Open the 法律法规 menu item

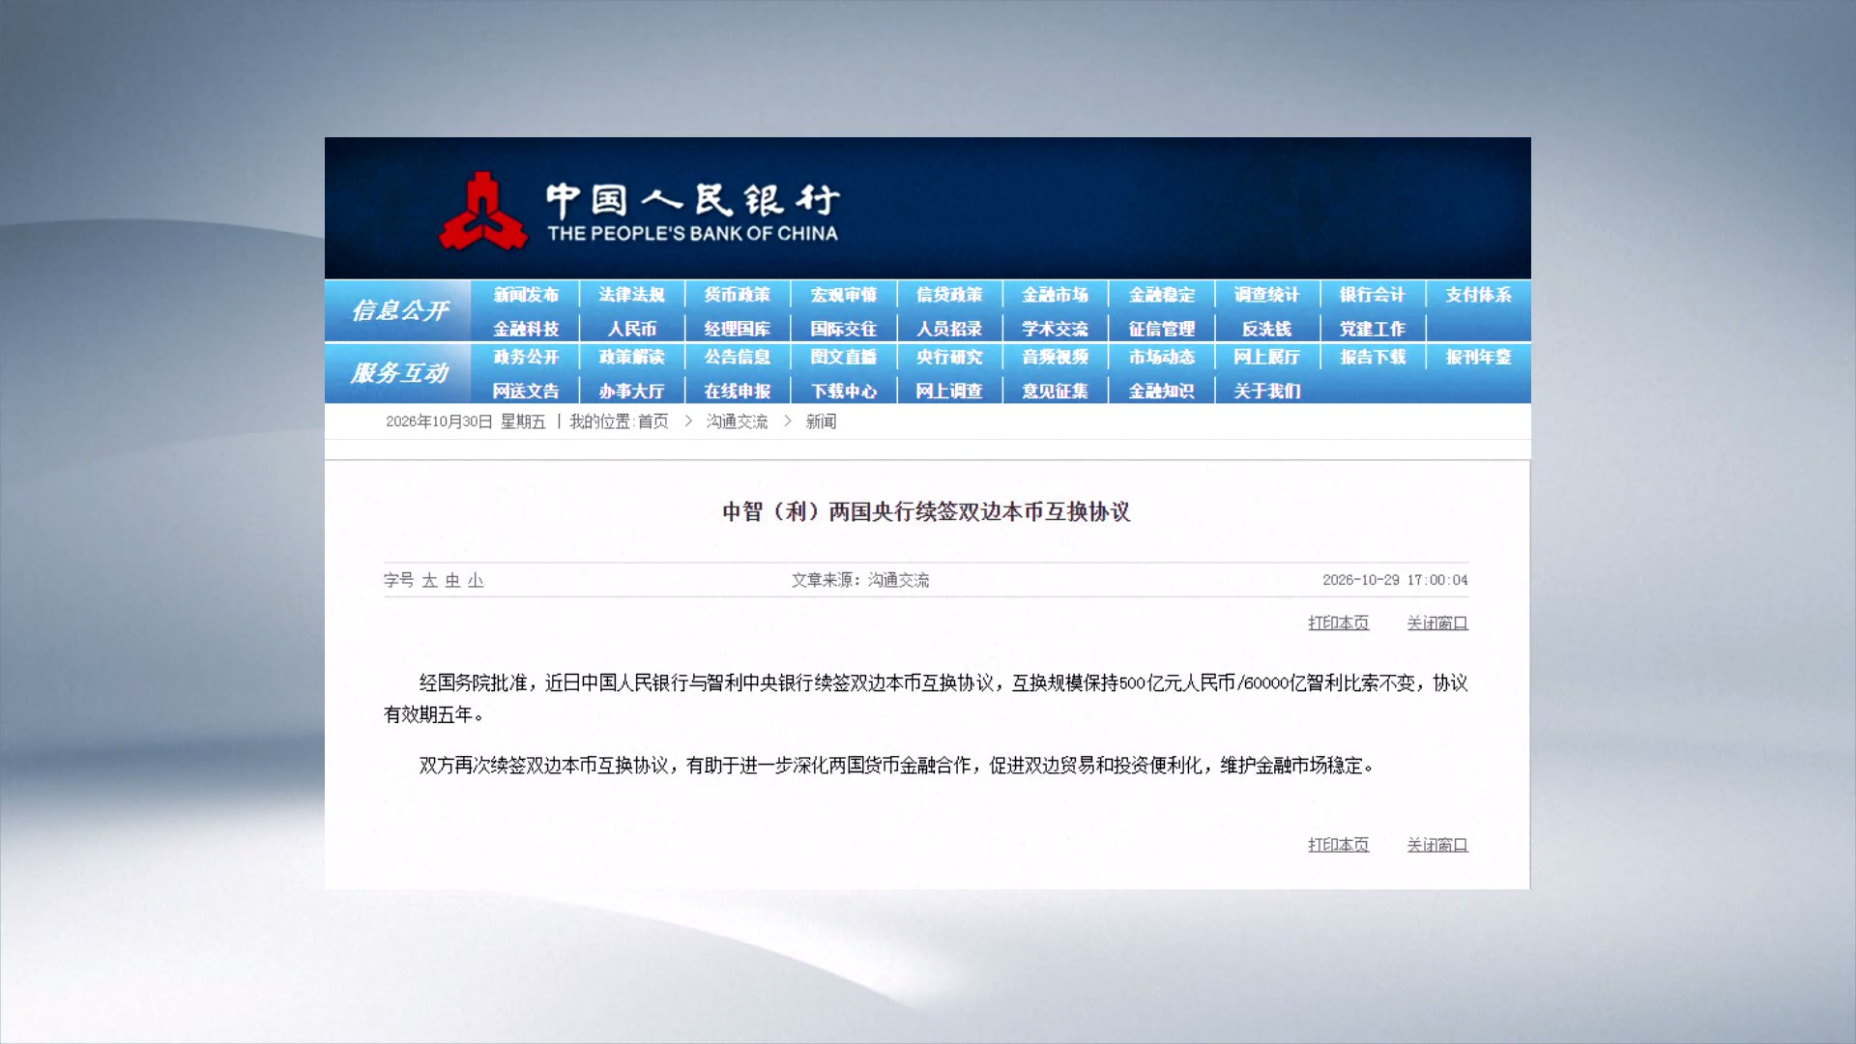(631, 295)
